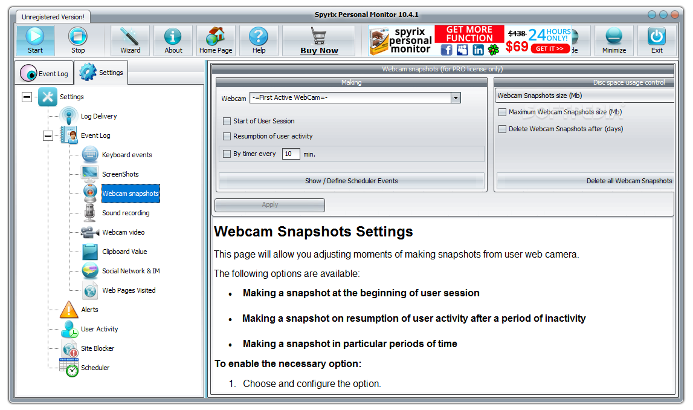Select Sound recording in the tree

click(126, 213)
